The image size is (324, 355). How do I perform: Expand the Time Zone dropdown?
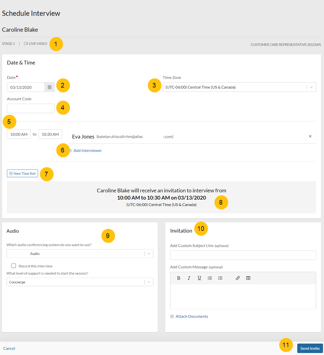tap(311, 87)
